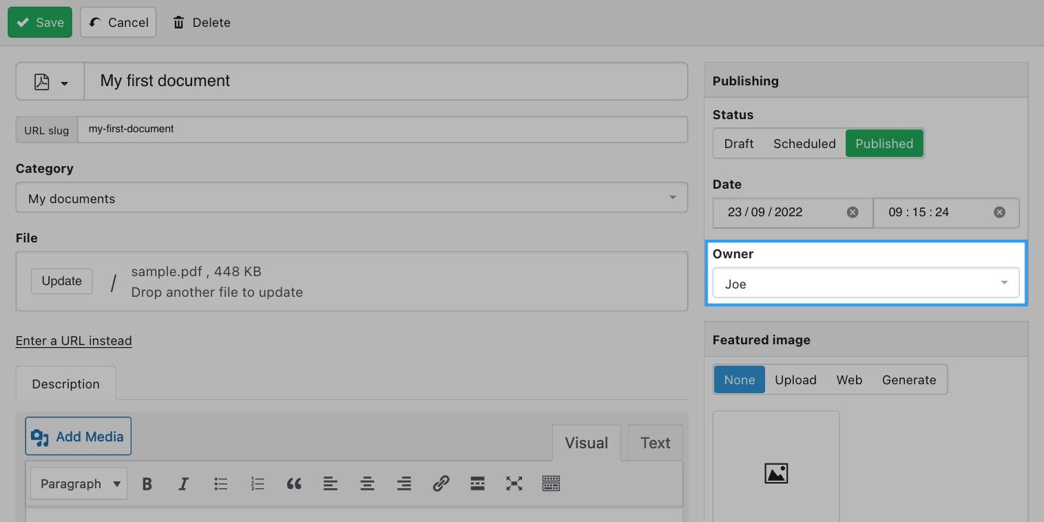Open fullscreen distraction-free editor mode
Screen dimensions: 1044x522
(514, 484)
